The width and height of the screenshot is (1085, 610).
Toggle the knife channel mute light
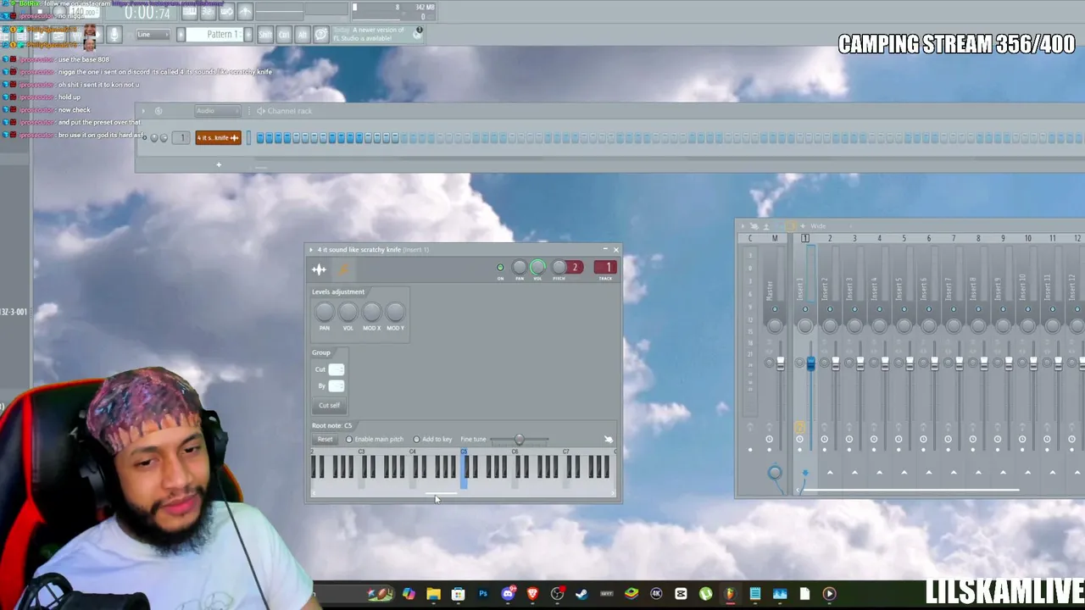(145, 138)
